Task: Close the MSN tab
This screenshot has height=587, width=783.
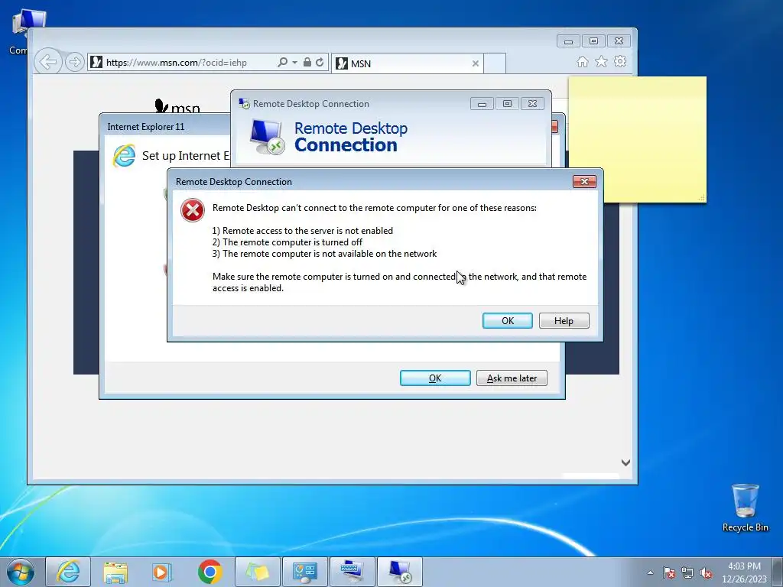Action: coord(476,63)
